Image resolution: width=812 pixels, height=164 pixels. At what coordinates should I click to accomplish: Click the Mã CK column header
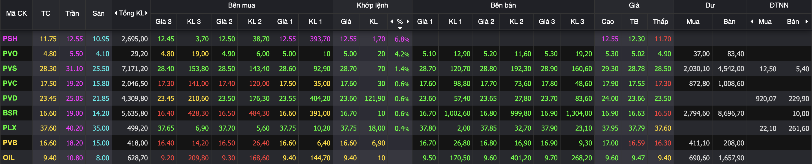[16, 13]
